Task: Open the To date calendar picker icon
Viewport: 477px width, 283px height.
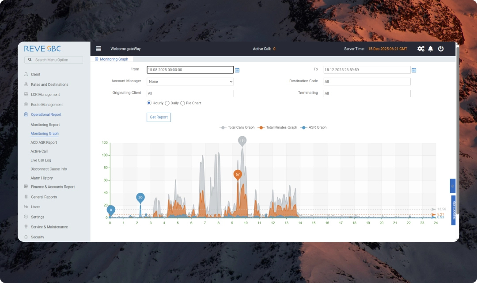Action: pyautogui.click(x=414, y=70)
